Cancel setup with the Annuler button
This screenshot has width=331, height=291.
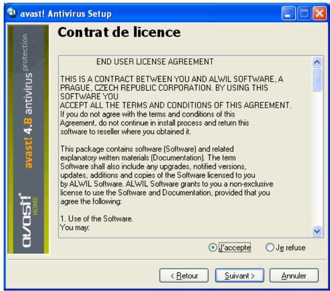(x=294, y=275)
